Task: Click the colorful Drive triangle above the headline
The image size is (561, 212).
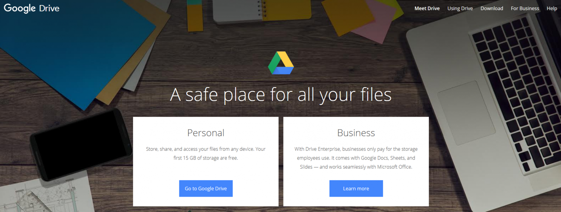Action: [x=280, y=63]
